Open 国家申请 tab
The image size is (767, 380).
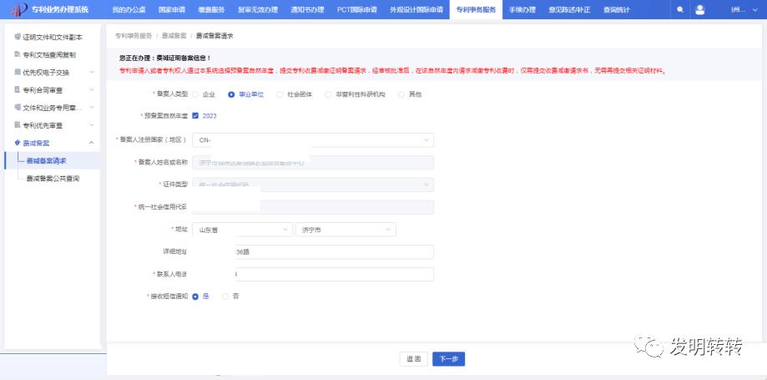coord(172,10)
